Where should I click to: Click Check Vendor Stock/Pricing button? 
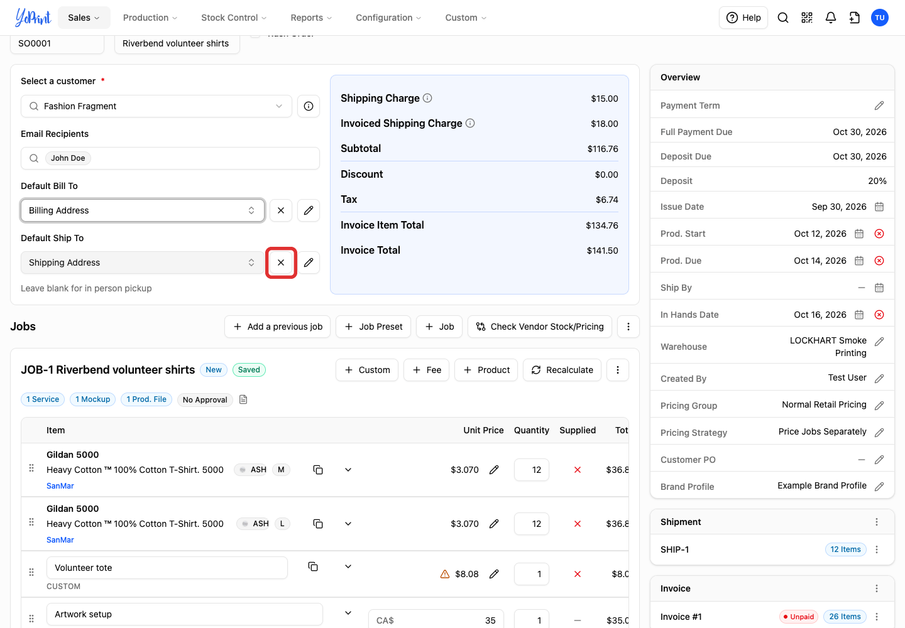pyautogui.click(x=540, y=327)
